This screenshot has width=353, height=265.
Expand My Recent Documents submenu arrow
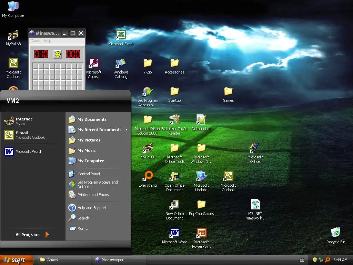tap(127, 130)
